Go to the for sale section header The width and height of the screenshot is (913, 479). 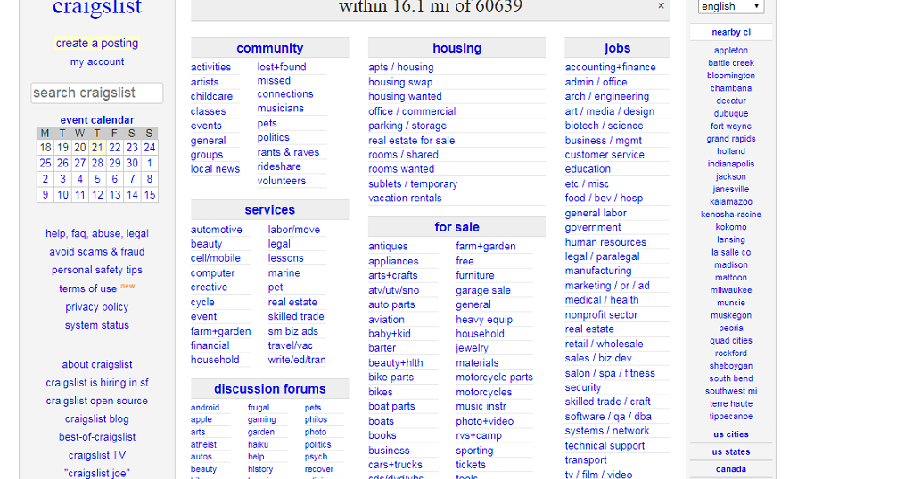[456, 227]
